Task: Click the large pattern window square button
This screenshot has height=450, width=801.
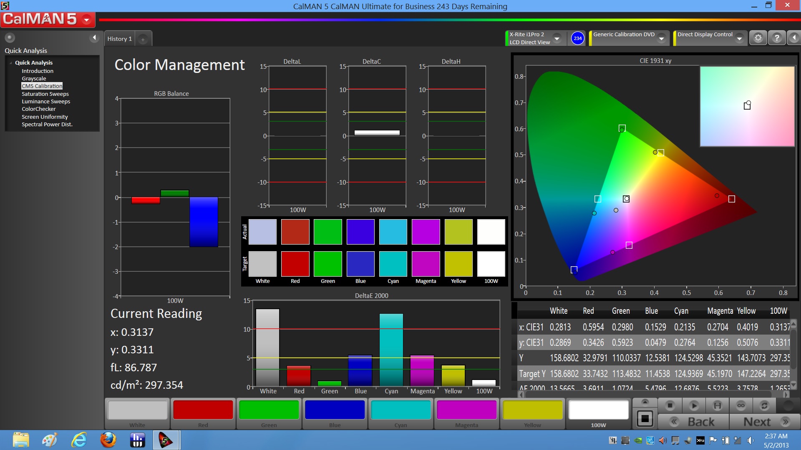Action: coord(645,418)
